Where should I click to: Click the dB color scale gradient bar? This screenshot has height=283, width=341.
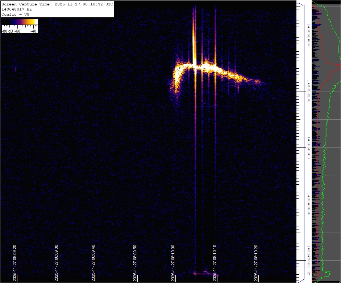click(x=20, y=22)
